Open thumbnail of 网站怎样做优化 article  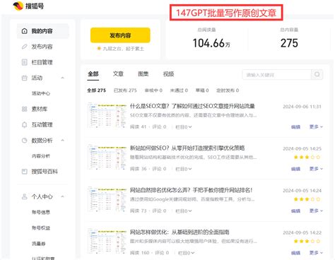(107, 241)
